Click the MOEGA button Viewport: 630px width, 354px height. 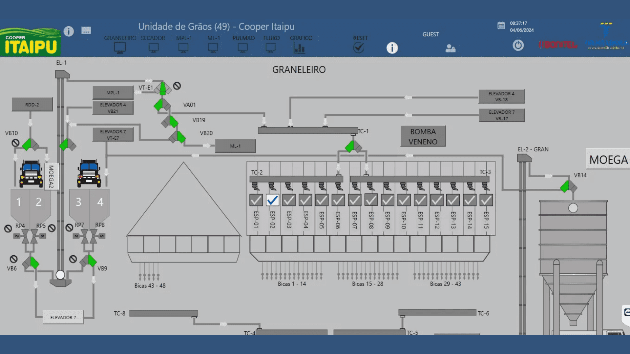[x=608, y=159]
